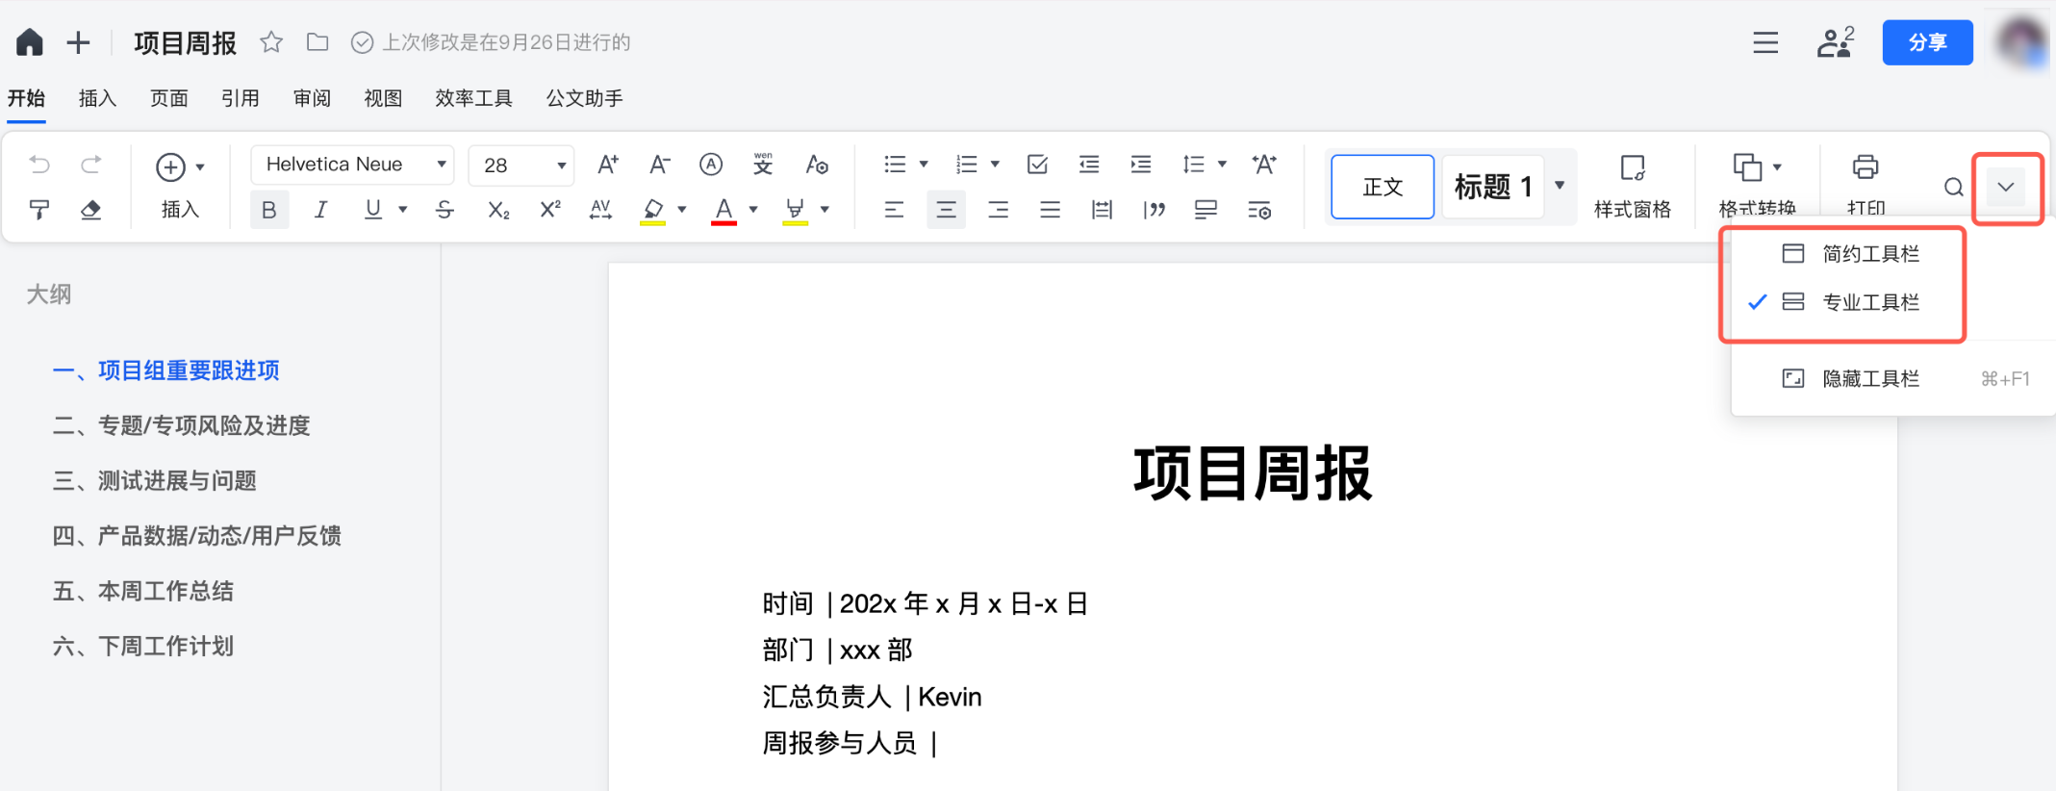Open the Helvetica Neue font dropdown

(x=352, y=165)
